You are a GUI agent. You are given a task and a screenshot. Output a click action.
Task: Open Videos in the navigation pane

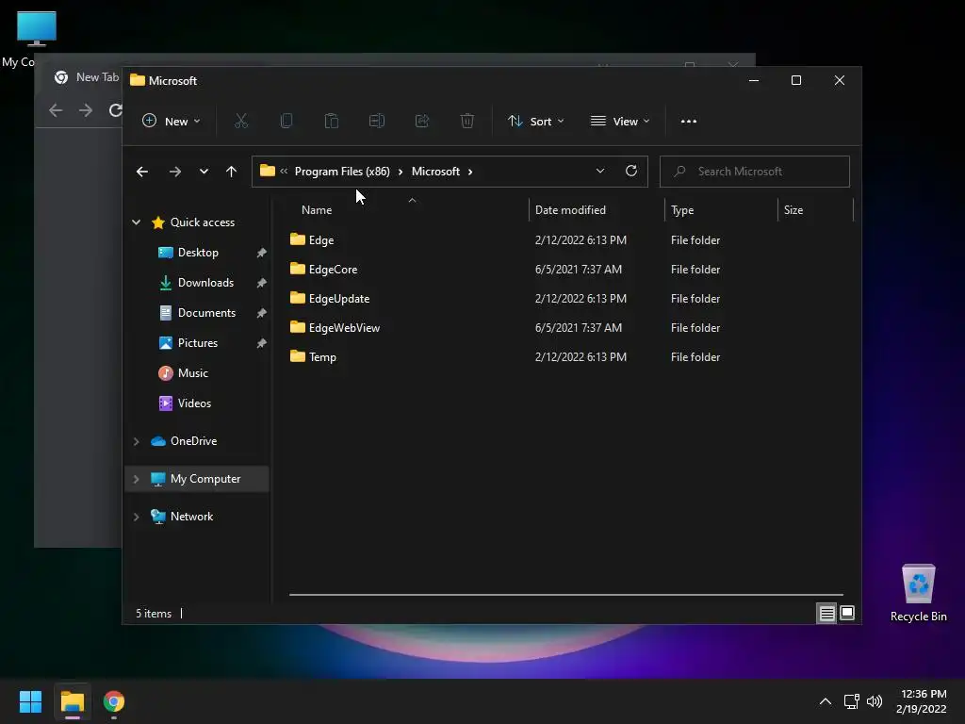194,403
